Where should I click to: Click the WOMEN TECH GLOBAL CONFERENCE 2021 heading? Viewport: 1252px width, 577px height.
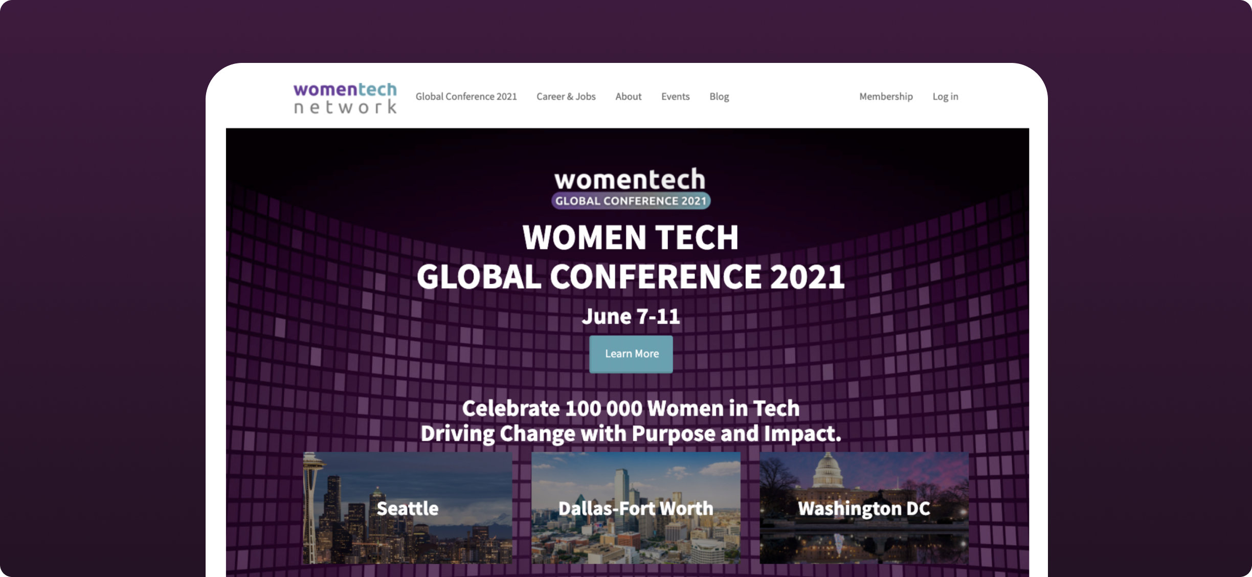tap(631, 257)
